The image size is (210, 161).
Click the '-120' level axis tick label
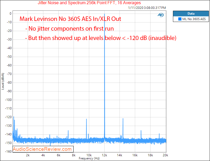(x=8, y=117)
